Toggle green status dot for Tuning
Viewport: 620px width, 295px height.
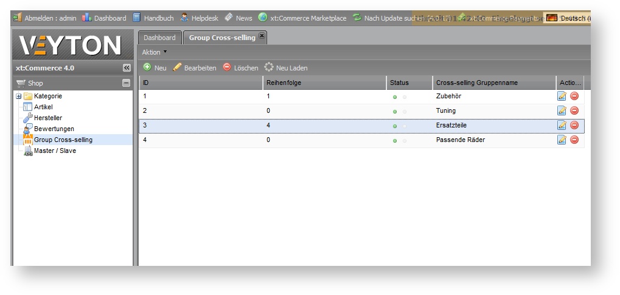394,112
